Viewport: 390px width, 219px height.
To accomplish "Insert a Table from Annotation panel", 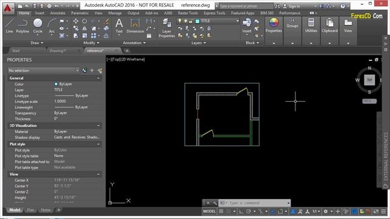I will 149,36.
